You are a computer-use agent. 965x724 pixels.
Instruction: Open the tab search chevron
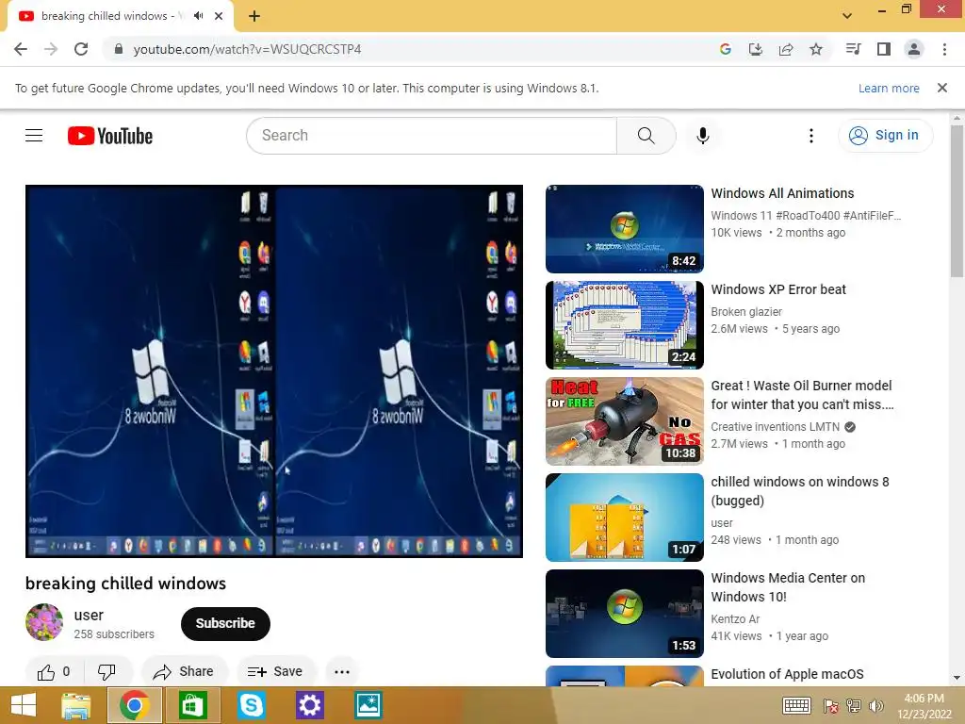click(x=847, y=16)
